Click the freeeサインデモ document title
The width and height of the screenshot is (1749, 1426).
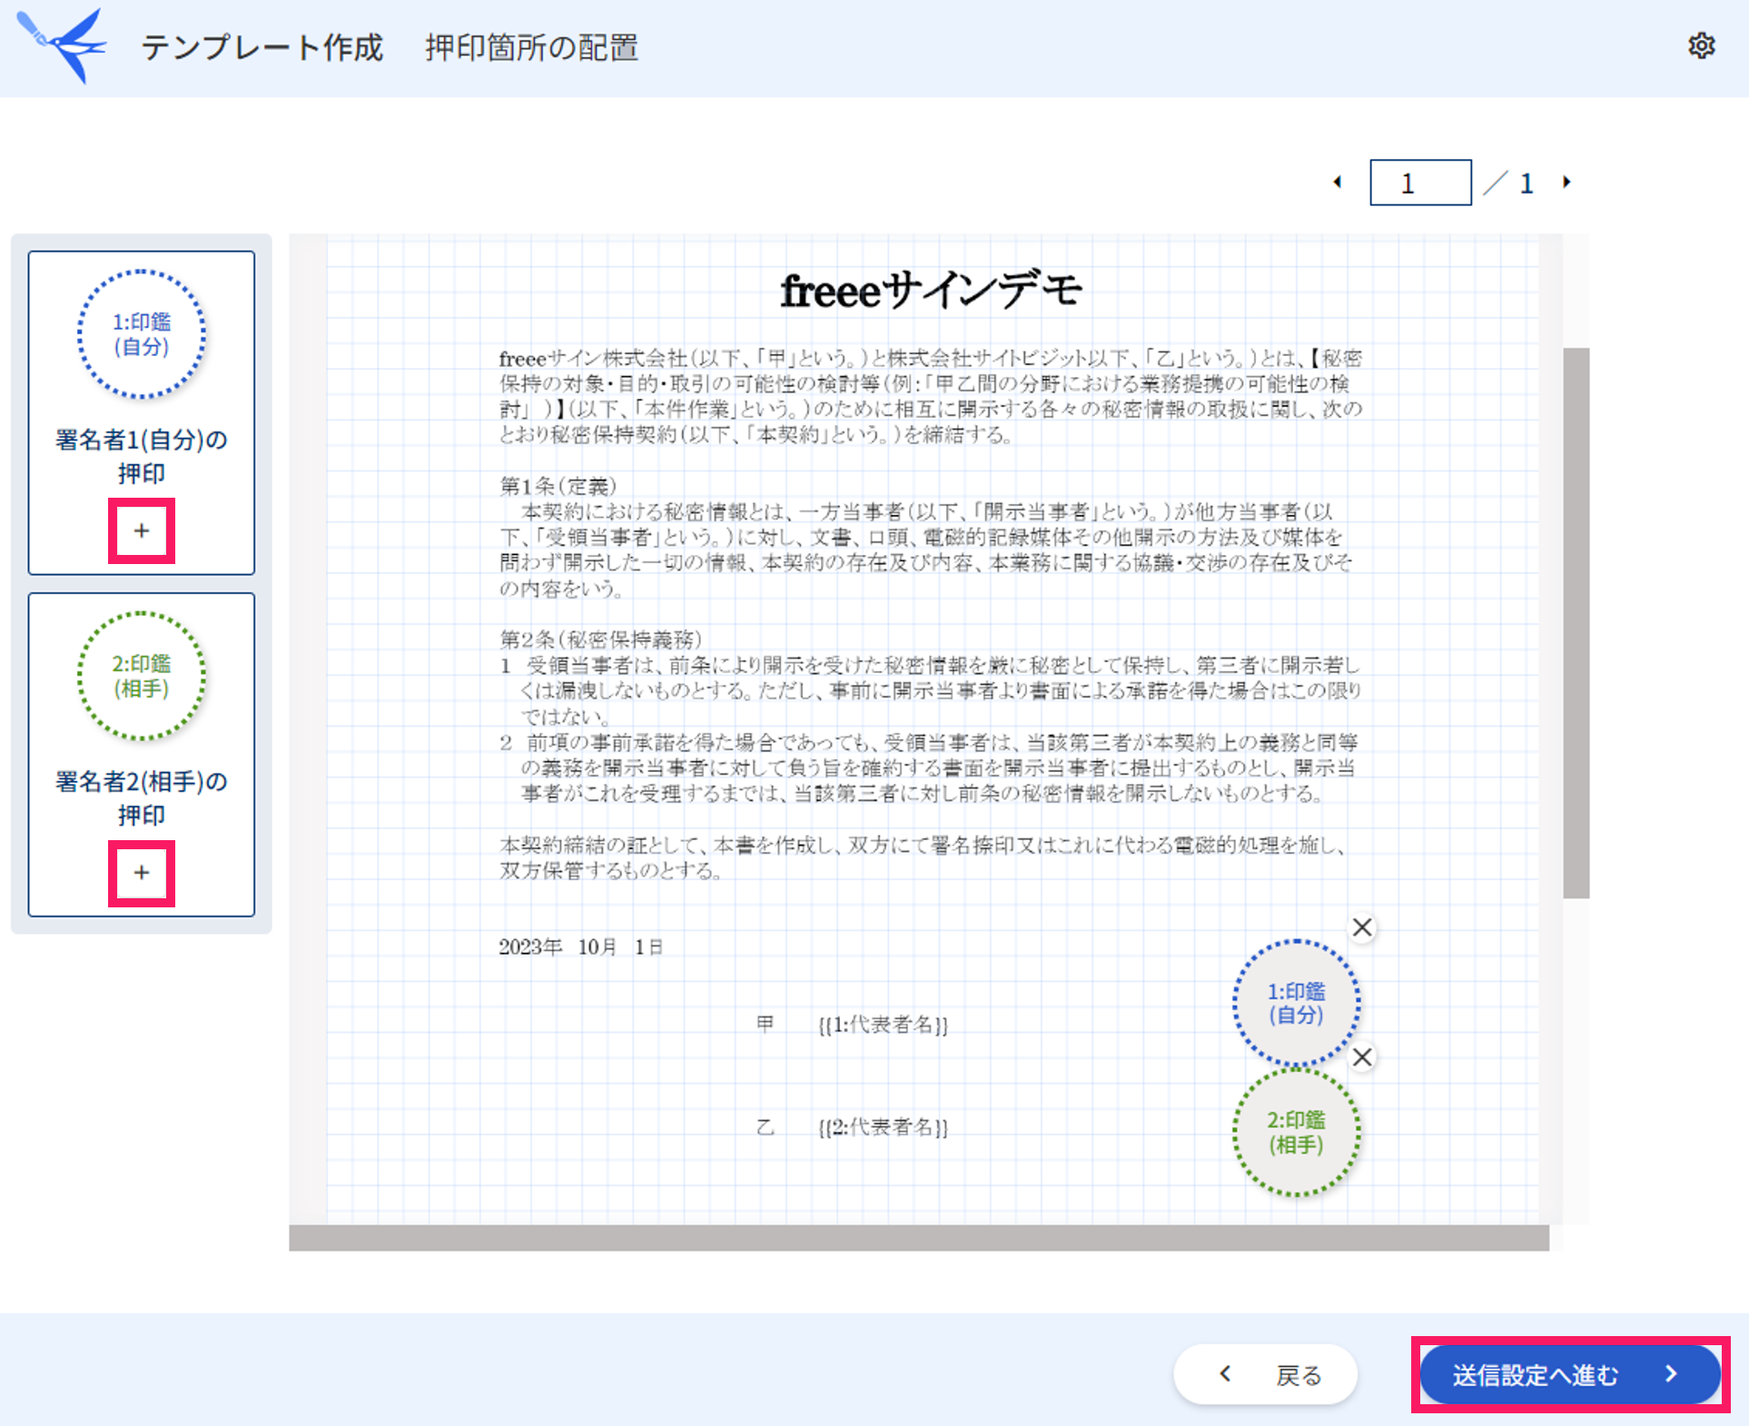[x=931, y=291]
